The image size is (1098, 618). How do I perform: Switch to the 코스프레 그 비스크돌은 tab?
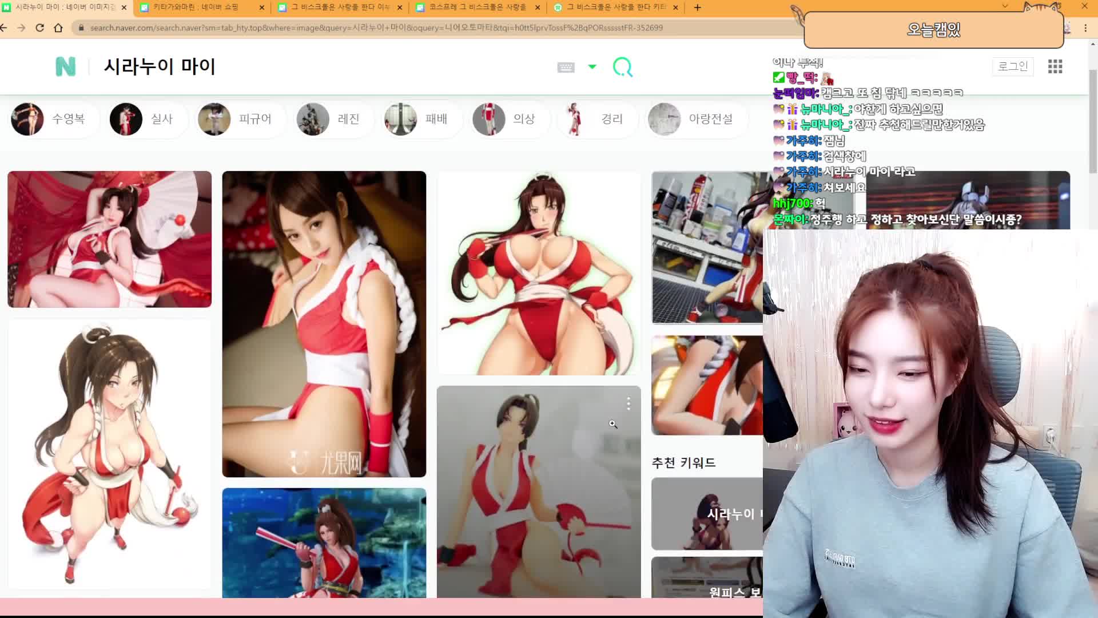point(477,7)
